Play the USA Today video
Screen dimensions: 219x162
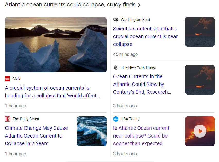(200, 131)
